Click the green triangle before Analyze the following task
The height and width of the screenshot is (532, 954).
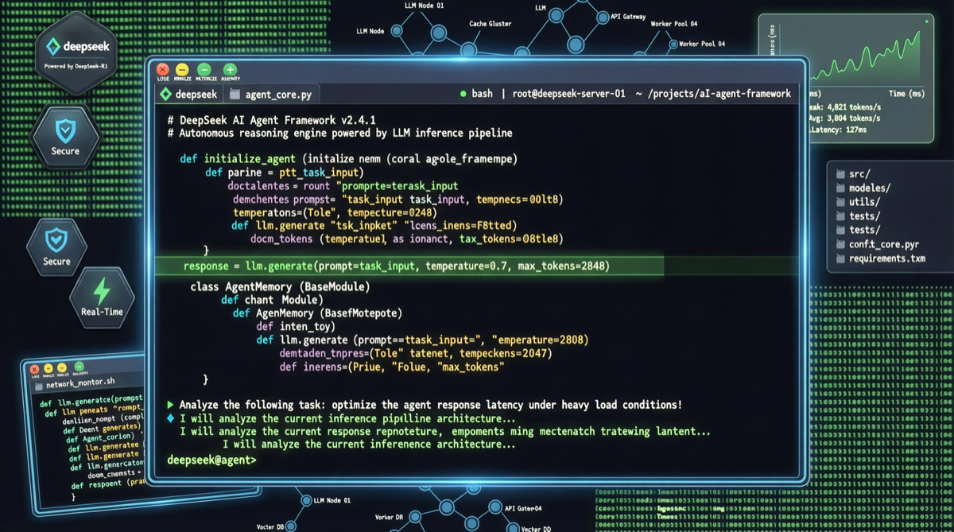point(171,405)
